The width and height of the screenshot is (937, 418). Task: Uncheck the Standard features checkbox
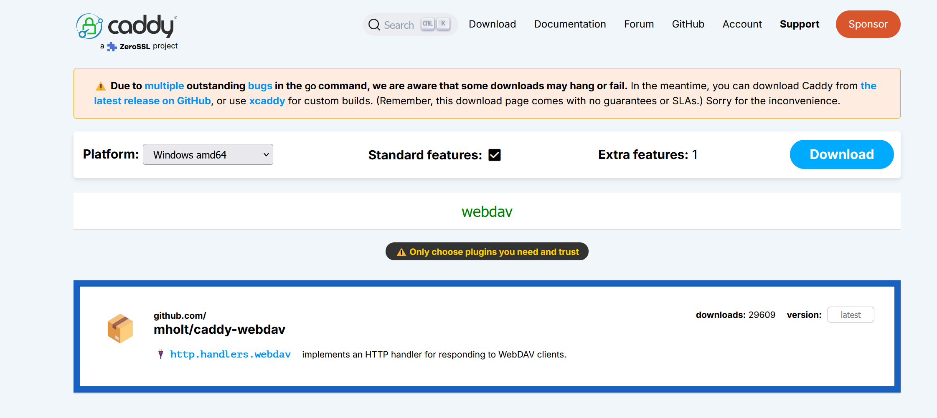tap(495, 155)
